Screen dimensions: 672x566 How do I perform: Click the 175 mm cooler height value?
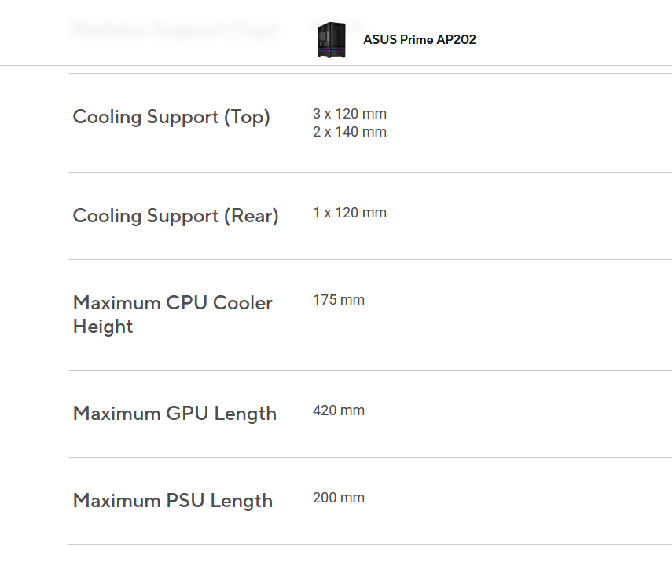point(339,300)
